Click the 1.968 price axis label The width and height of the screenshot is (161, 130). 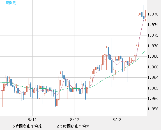pos(153,56)
